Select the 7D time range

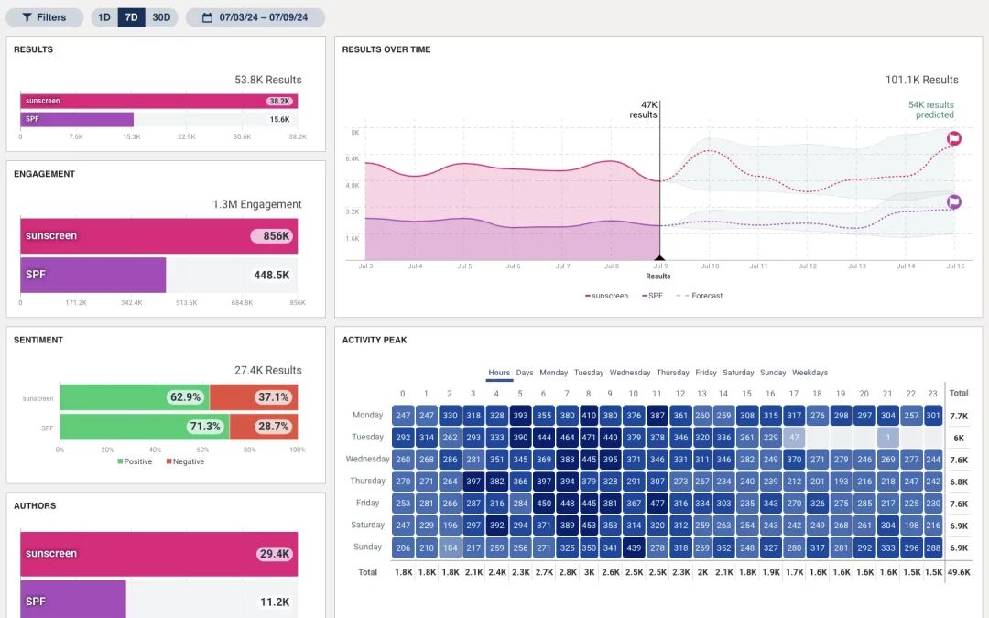tap(131, 17)
